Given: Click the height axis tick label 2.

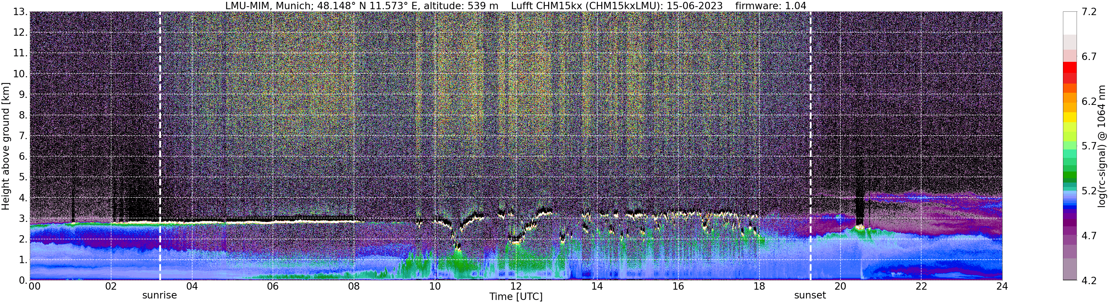Looking at the screenshot, I should (x=23, y=239).
